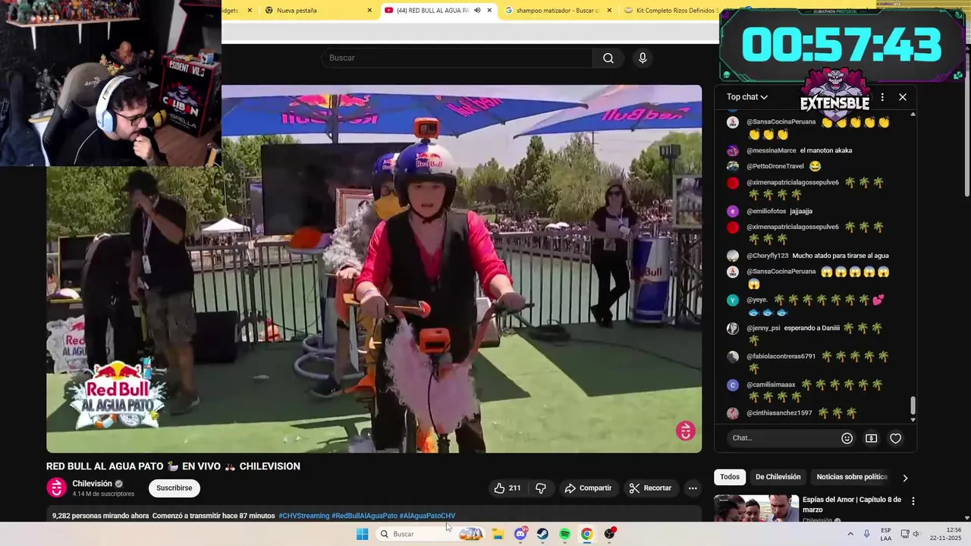Open the Super Chat dollar icon
971x546 pixels.
[871, 438]
